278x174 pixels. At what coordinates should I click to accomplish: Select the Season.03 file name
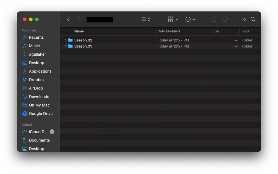coord(83,46)
